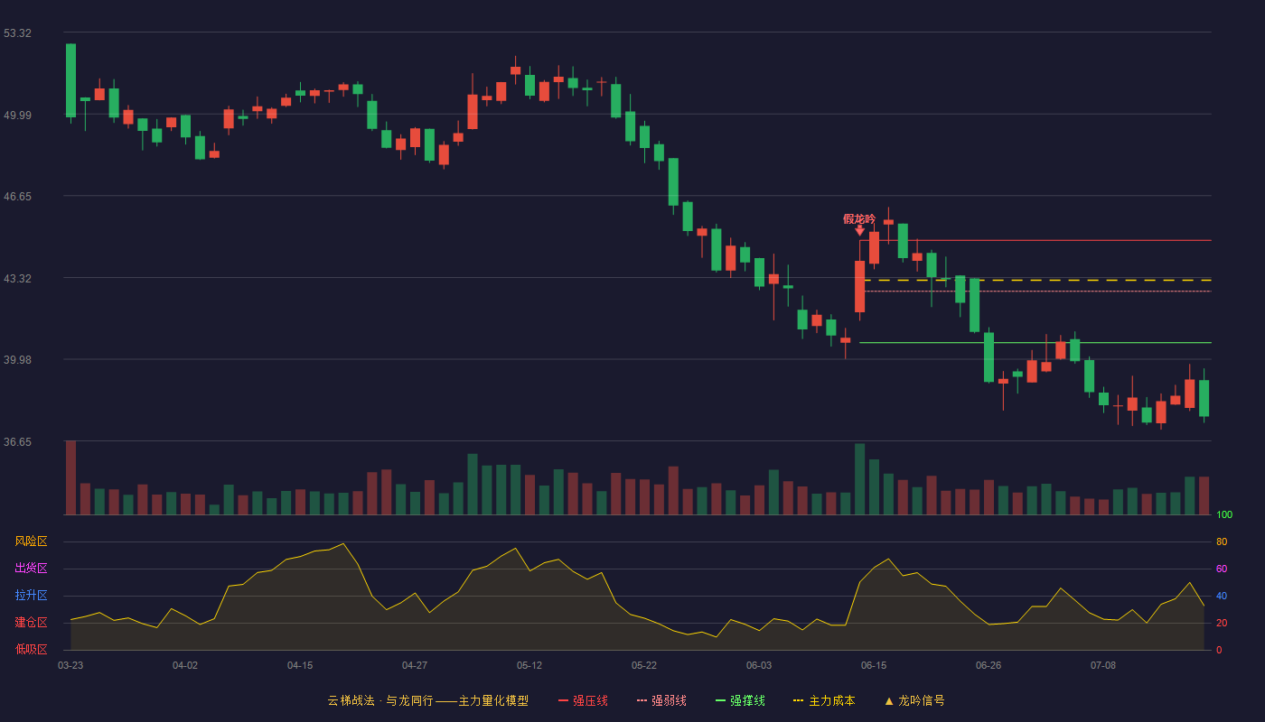The image size is (1265, 722).
Task: Click the tall red candle under 假龙吟
Action: click(859, 286)
